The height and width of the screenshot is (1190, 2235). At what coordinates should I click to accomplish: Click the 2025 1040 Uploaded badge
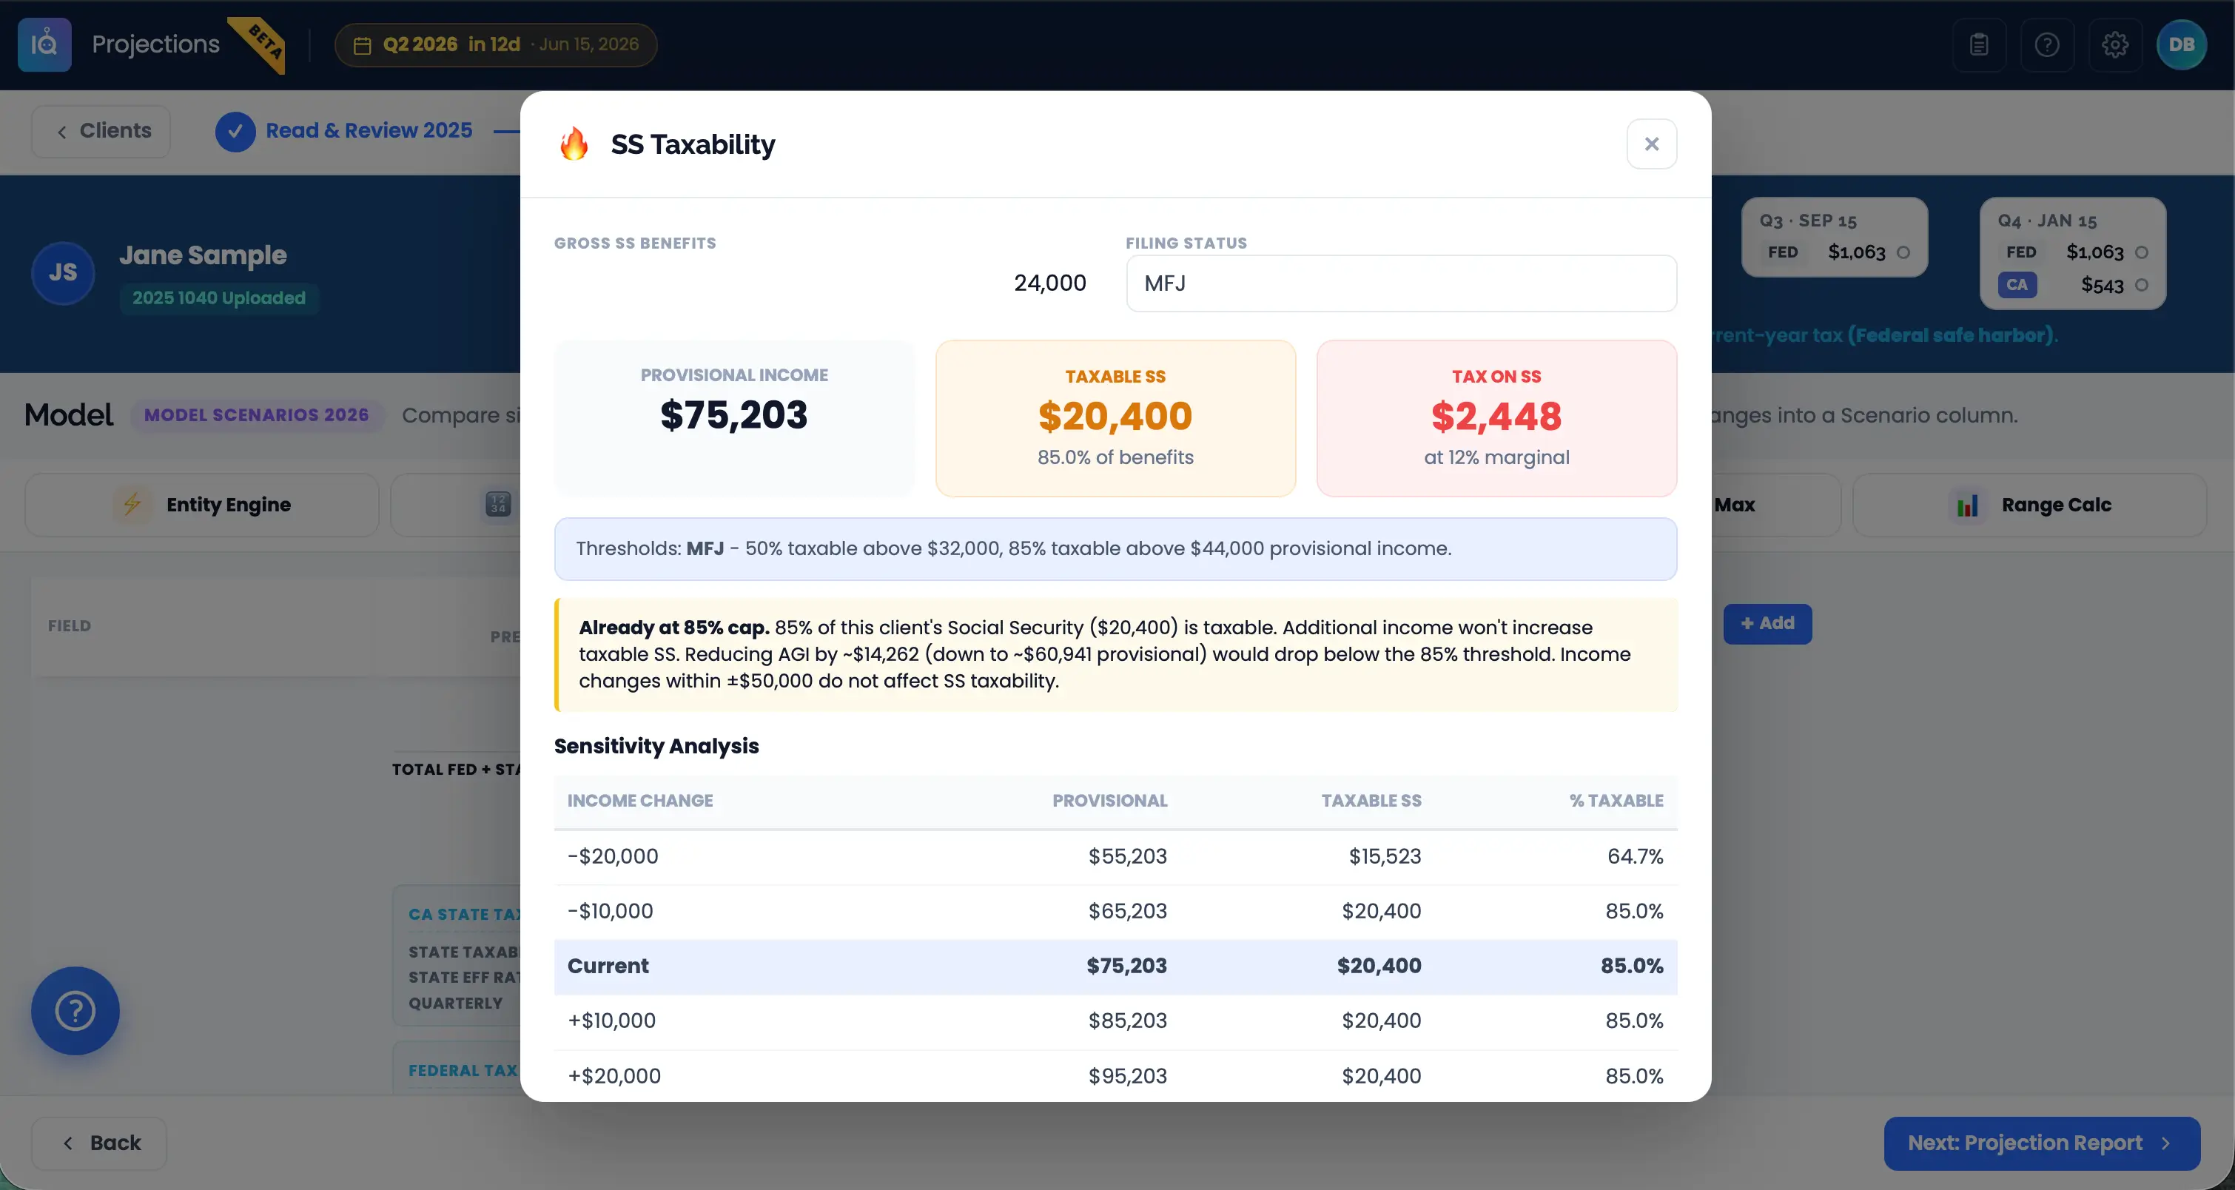pos(218,298)
